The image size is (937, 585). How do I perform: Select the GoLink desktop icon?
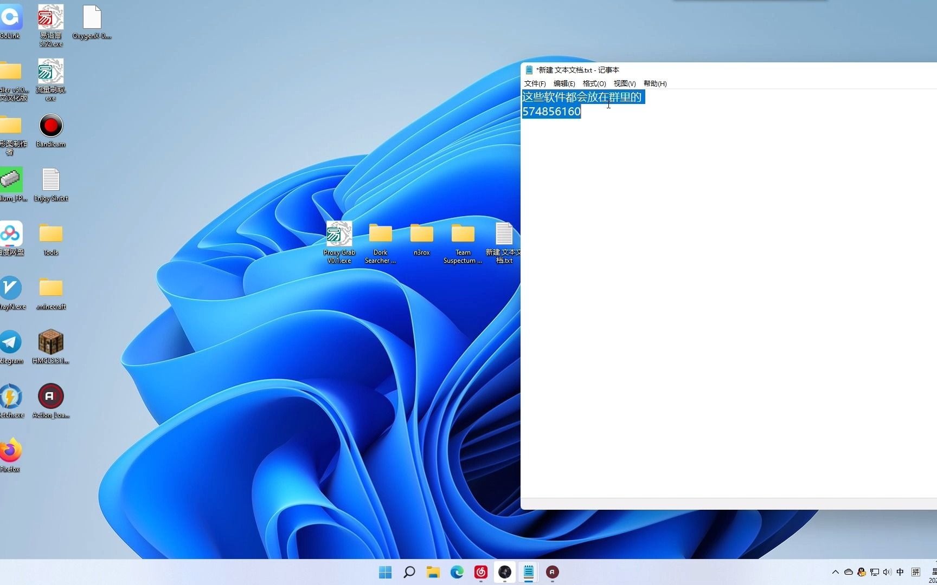point(10,22)
